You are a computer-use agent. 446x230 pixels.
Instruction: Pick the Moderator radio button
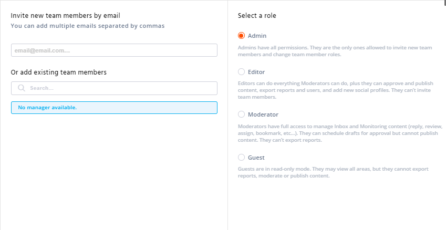pyautogui.click(x=241, y=114)
